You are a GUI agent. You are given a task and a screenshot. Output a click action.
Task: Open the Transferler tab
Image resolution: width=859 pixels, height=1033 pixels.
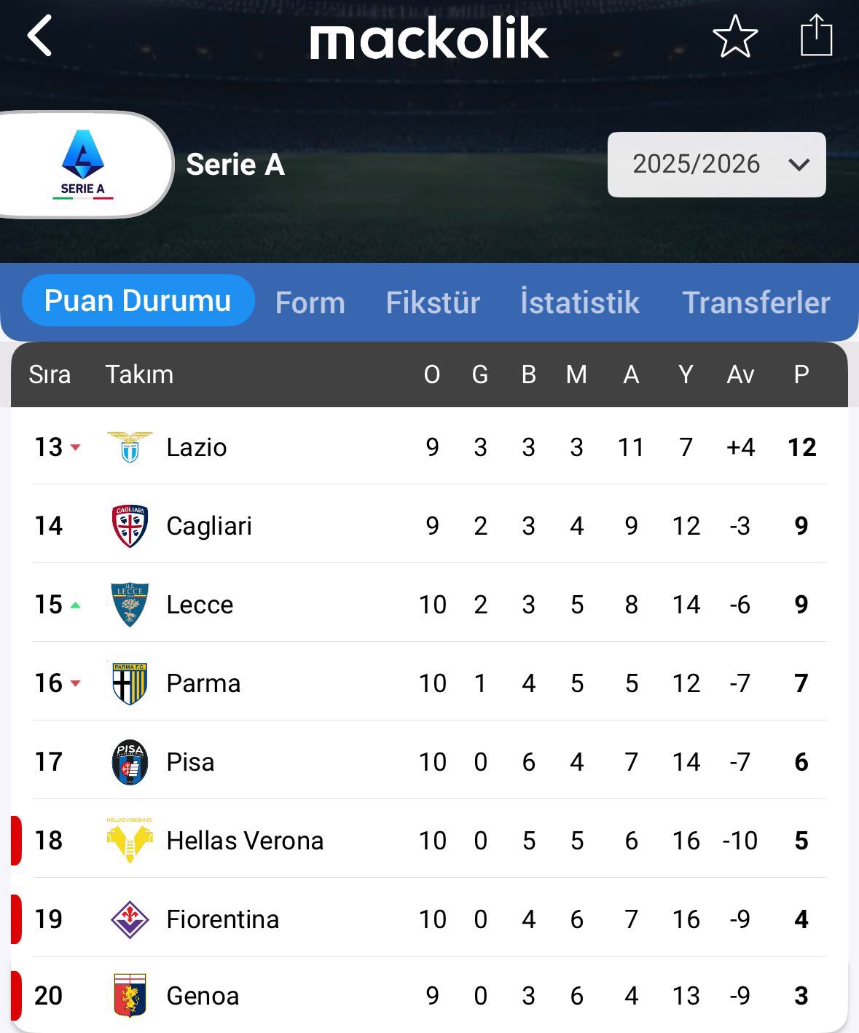coord(756,302)
